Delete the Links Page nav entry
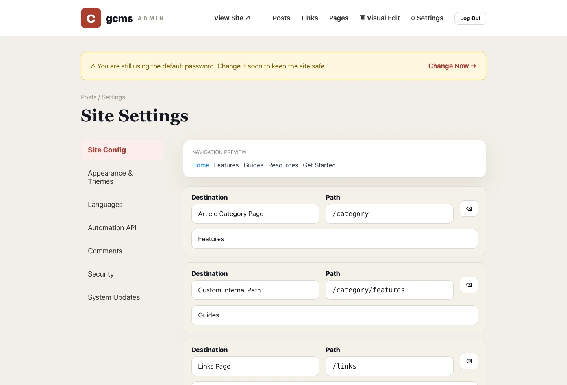The height and width of the screenshot is (385, 567). (x=469, y=361)
